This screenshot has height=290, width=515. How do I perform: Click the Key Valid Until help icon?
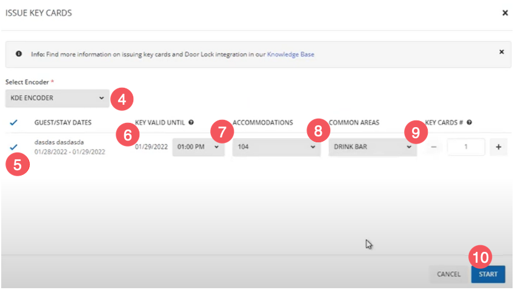tap(191, 122)
